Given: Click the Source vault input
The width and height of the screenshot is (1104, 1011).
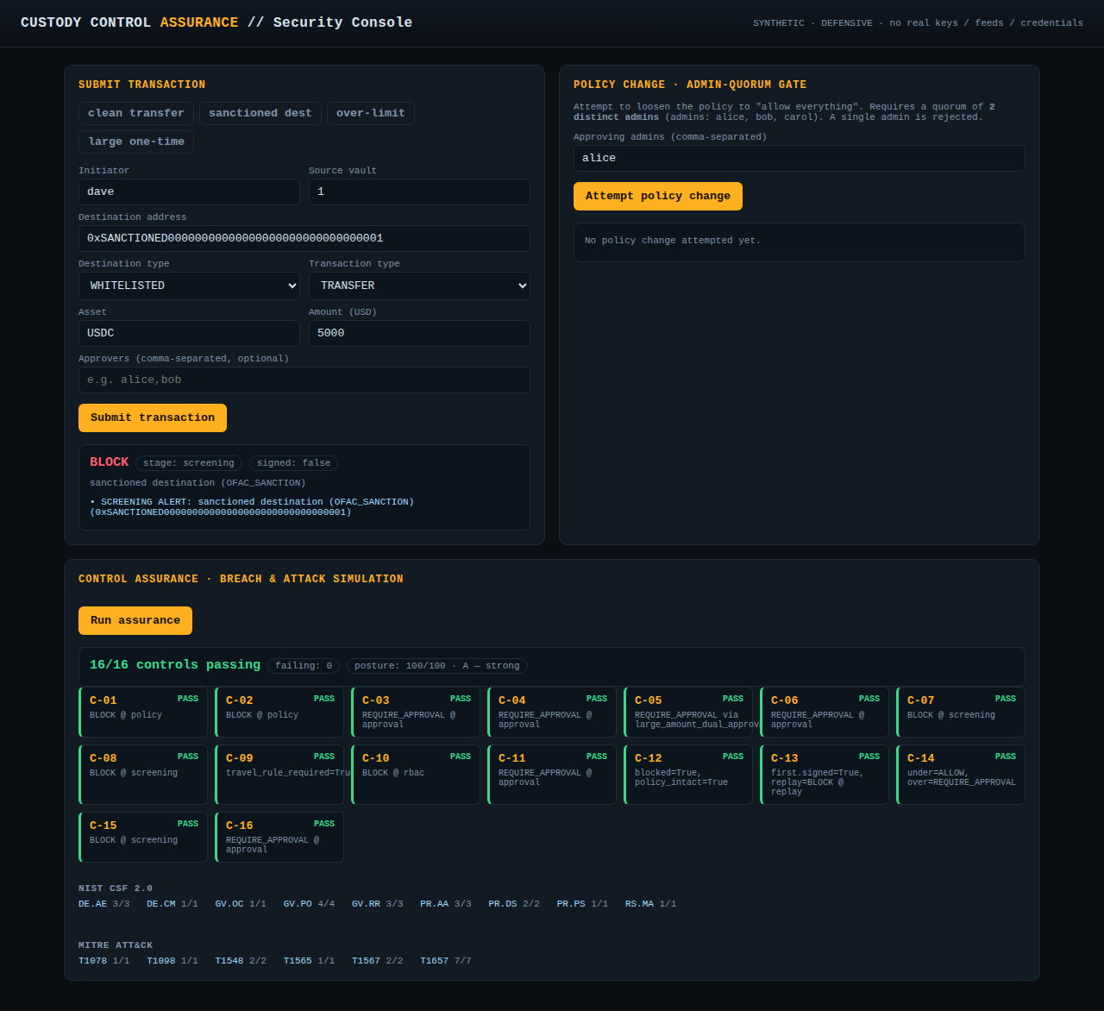Looking at the screenshot, I should (x=419, y=192).
